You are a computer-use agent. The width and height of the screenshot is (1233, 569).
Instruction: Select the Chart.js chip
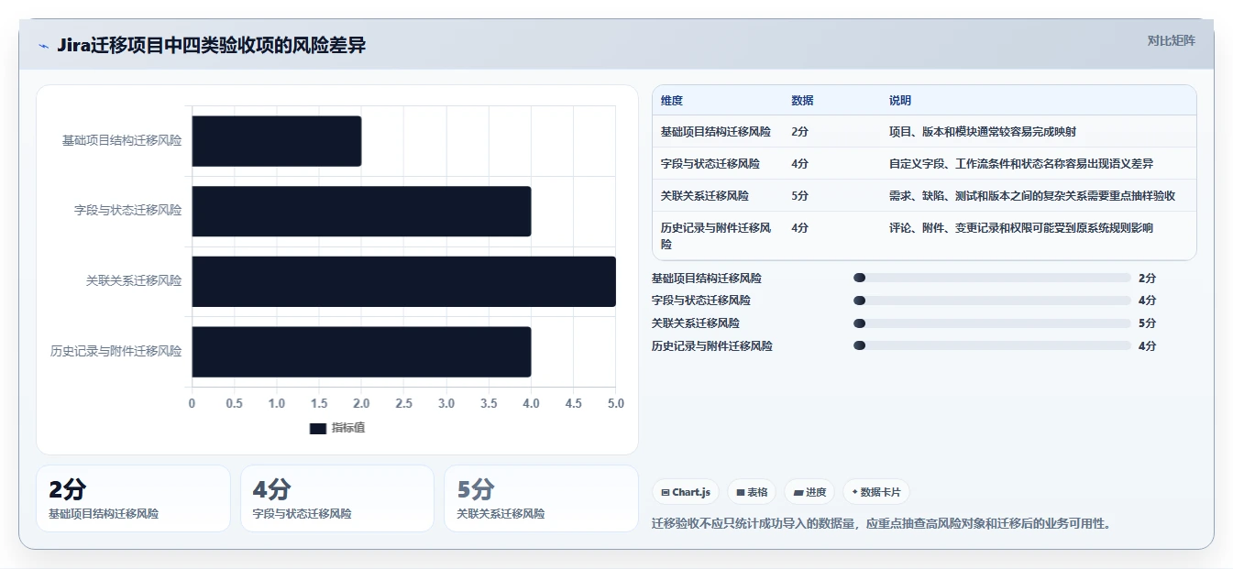click(x=686, y=492)
